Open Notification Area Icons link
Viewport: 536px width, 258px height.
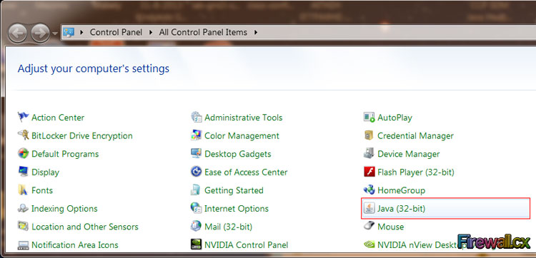[75, 245]
